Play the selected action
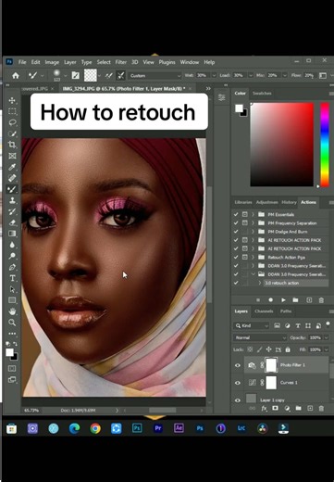Image resolution: width=334 pixels, height=482 pixels. coord(283,300)
